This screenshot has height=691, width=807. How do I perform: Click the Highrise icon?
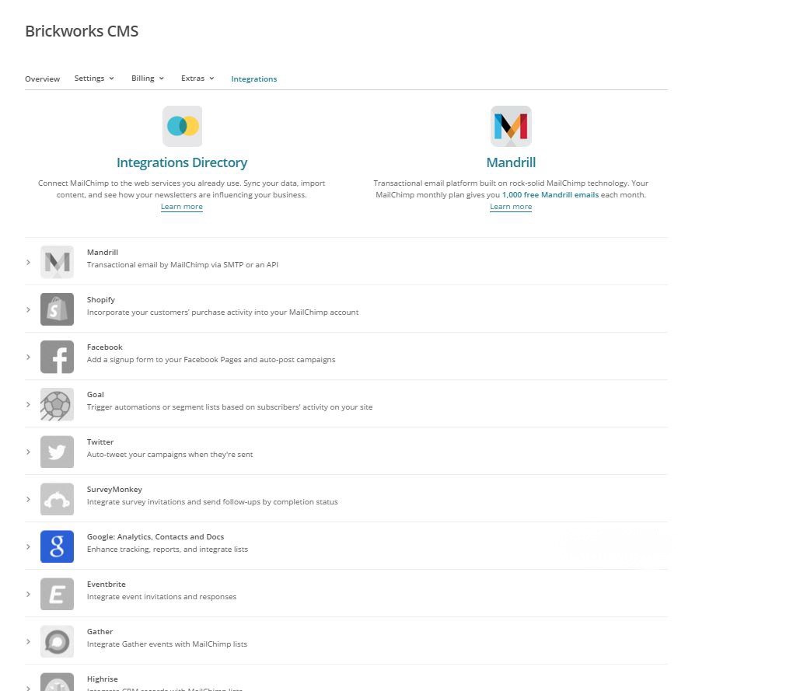point(57,682)
